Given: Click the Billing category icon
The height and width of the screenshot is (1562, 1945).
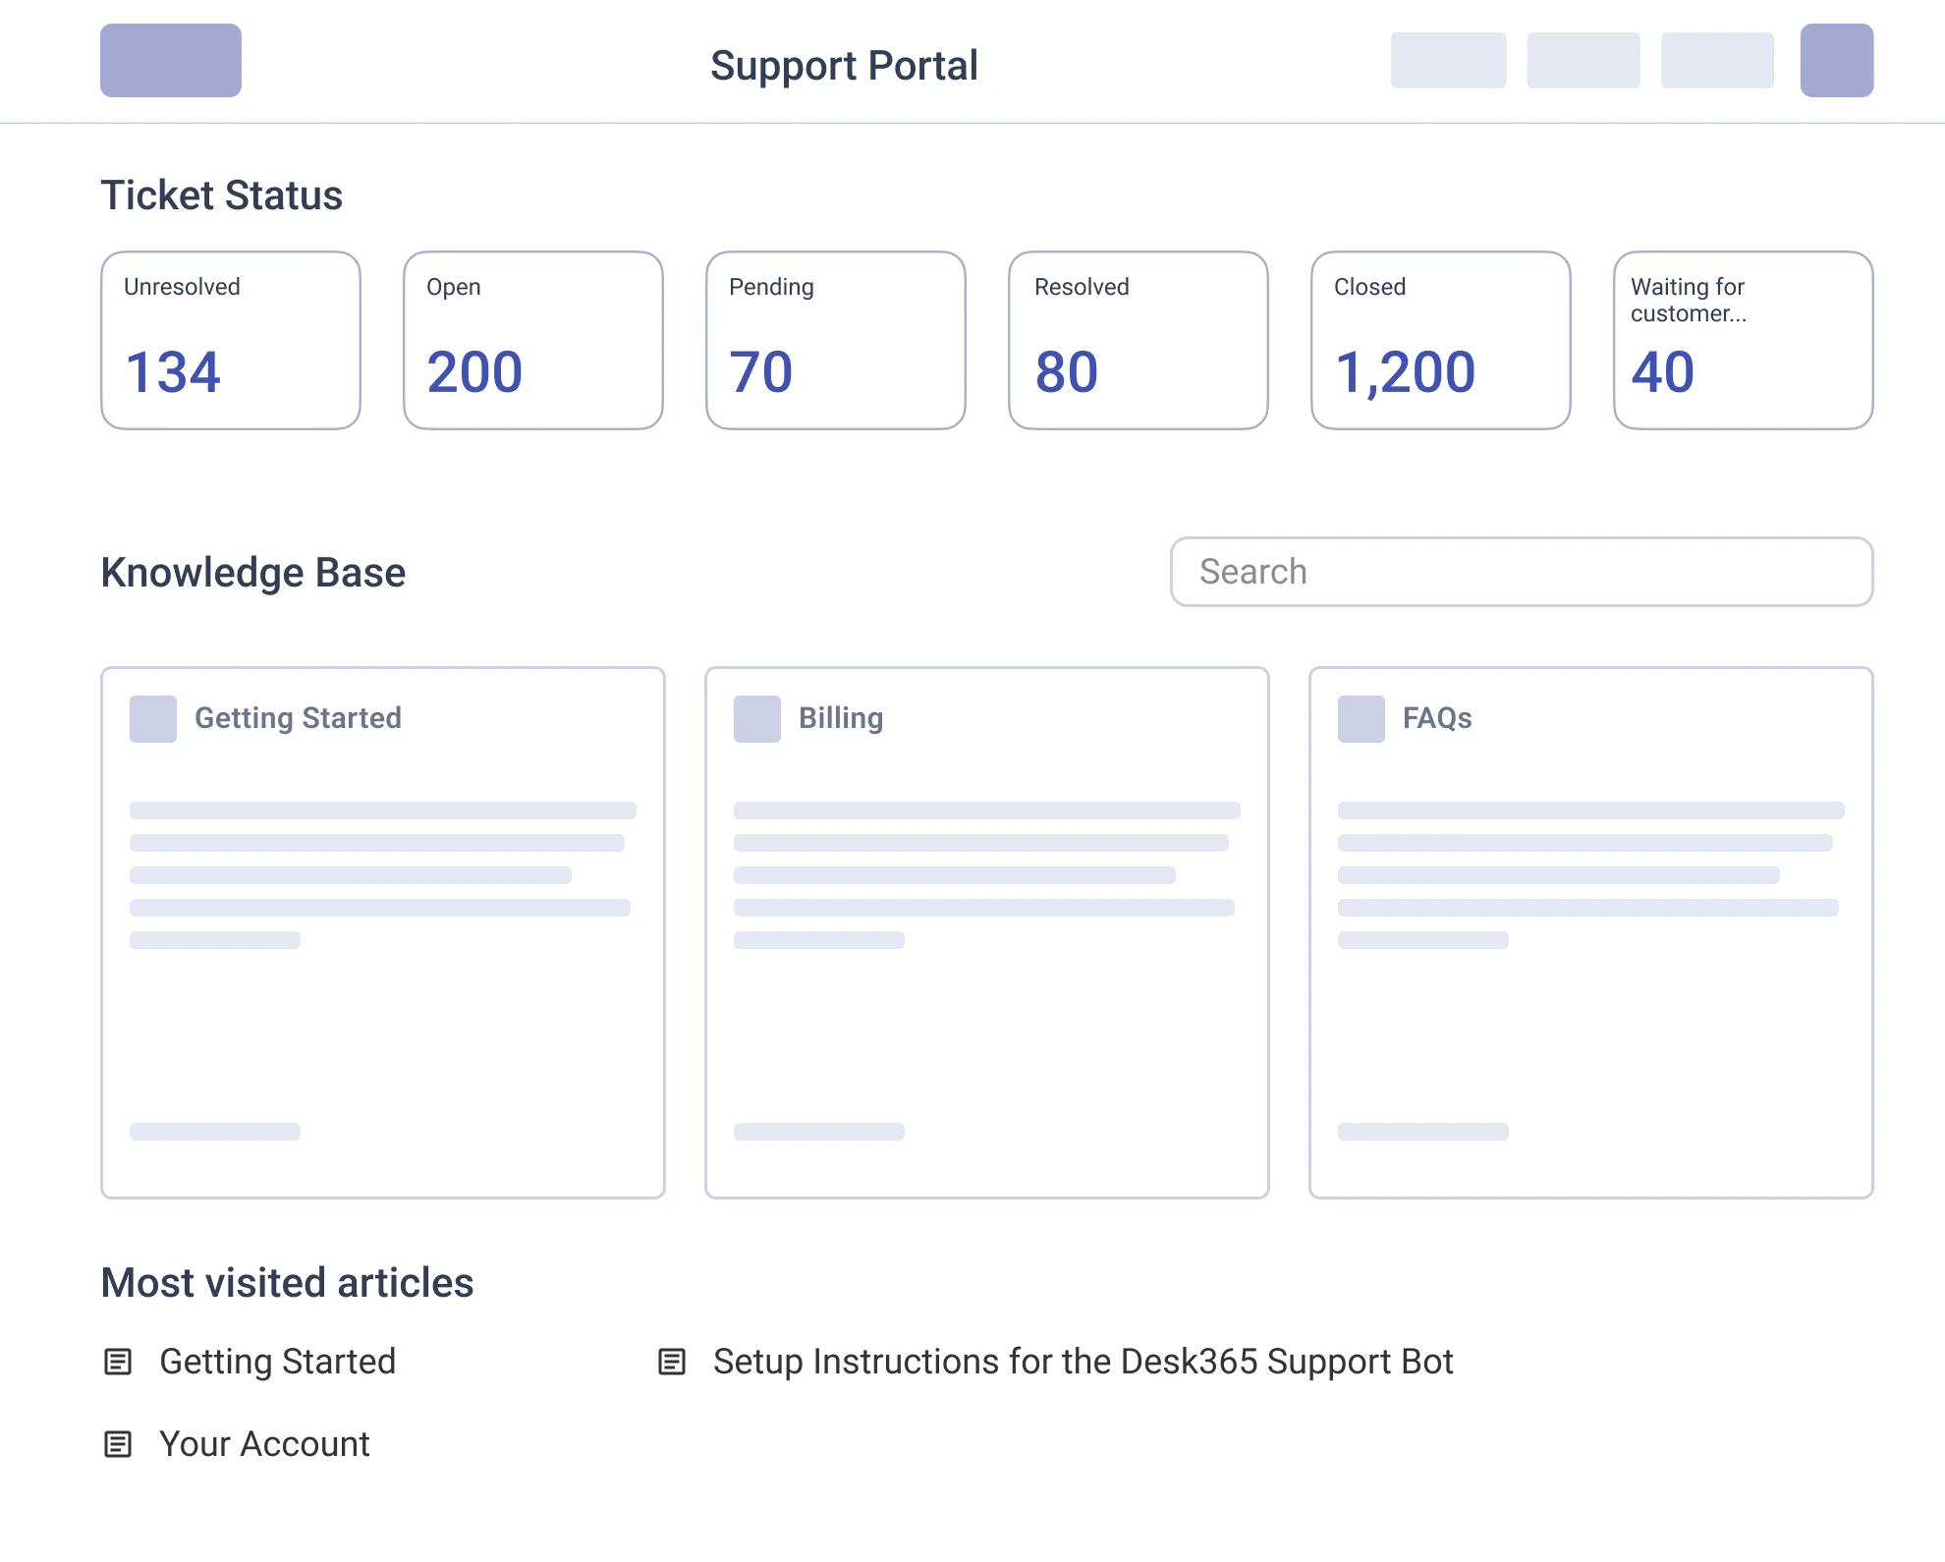Looking at the screenshot, I should point(757,719).
